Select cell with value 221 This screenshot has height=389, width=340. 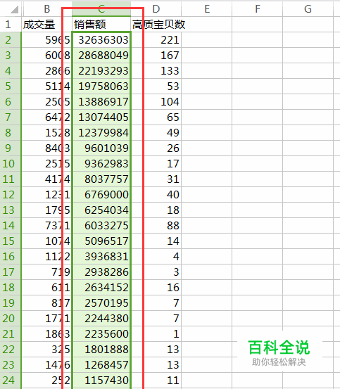pos(156,39)
